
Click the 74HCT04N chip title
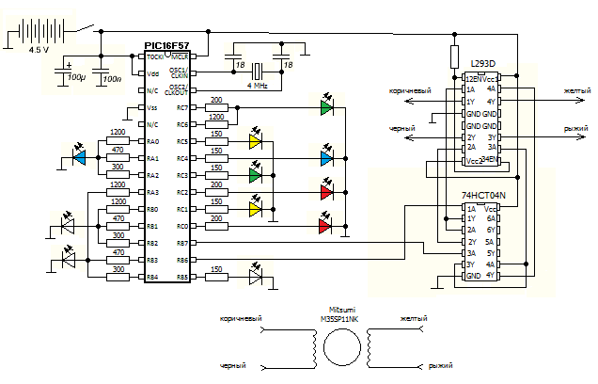(483, 196)
